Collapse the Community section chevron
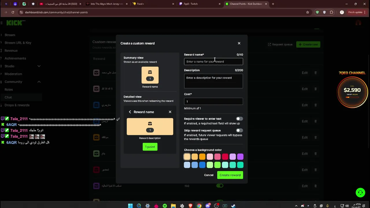 point(39,82)
